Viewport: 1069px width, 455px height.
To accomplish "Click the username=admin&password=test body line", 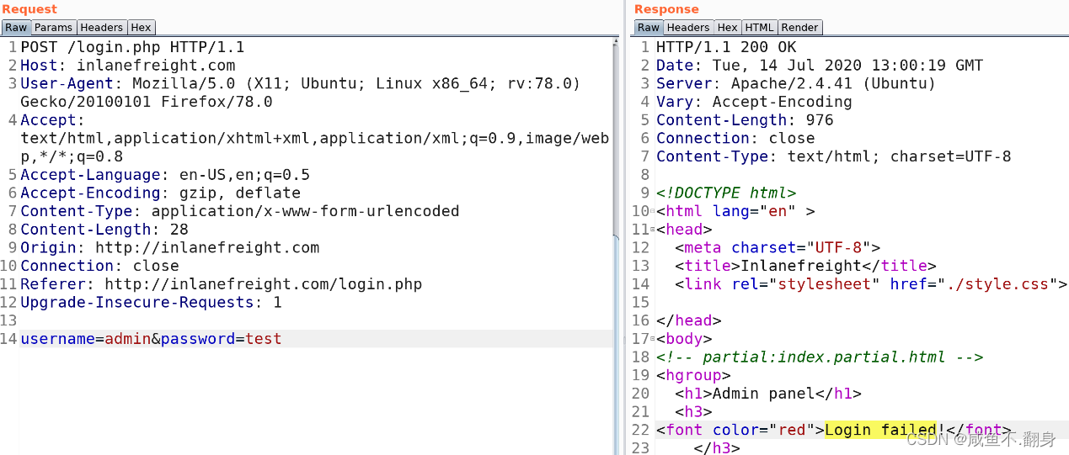I will [151, 339].
